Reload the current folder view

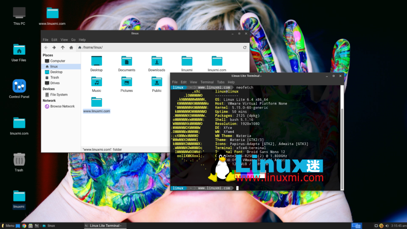tap(245, 47)
